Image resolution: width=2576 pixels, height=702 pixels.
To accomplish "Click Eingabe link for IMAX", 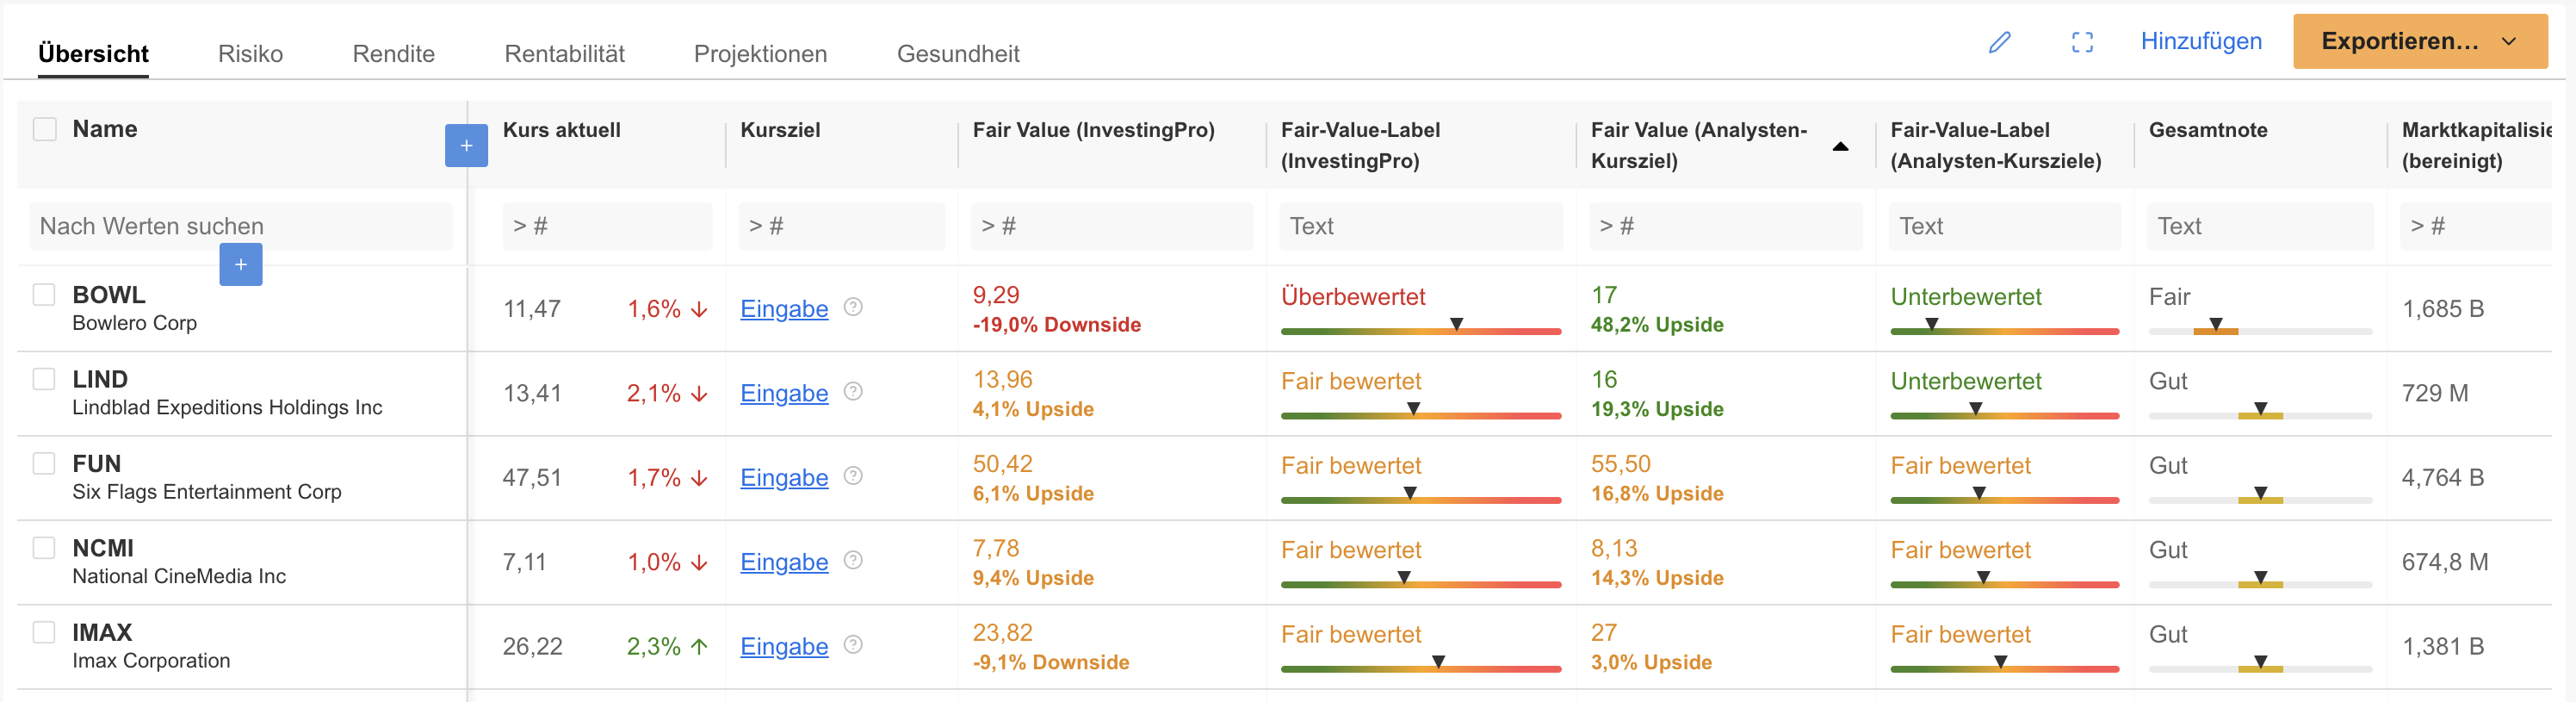I will [784, 646].
